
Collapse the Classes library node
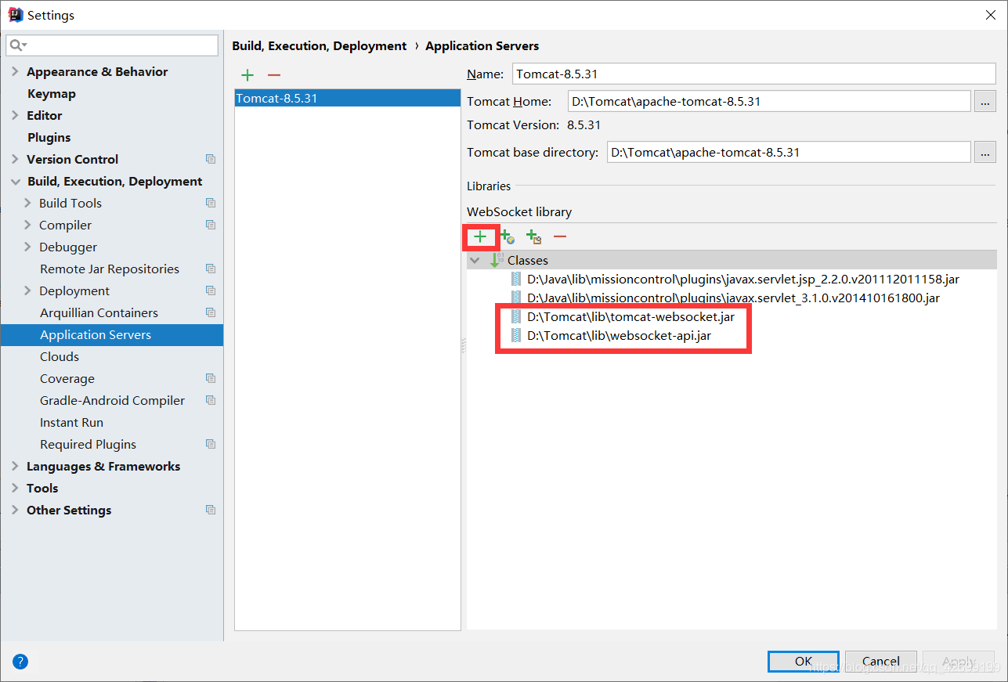(475, 260)
